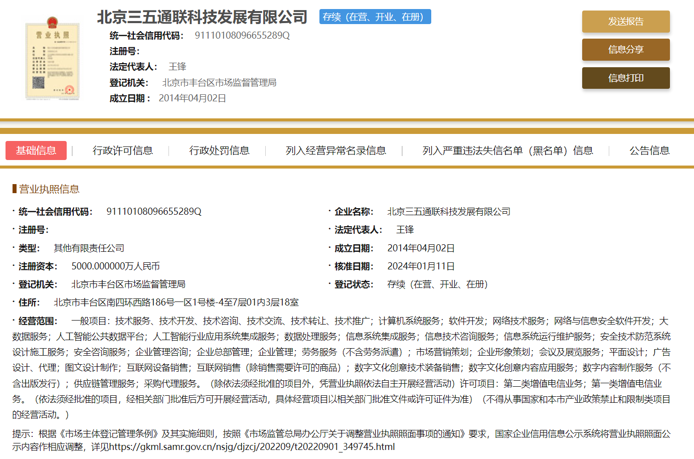
Task: Switch to the 行政许可信息 tab
Action: coord(123,150)
